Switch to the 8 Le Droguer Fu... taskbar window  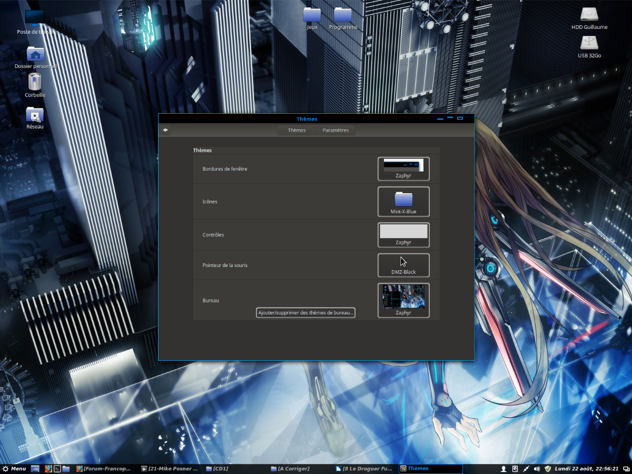click(367, 469)
